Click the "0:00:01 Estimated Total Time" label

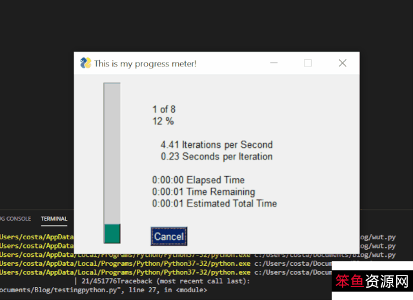click(214, 203)
